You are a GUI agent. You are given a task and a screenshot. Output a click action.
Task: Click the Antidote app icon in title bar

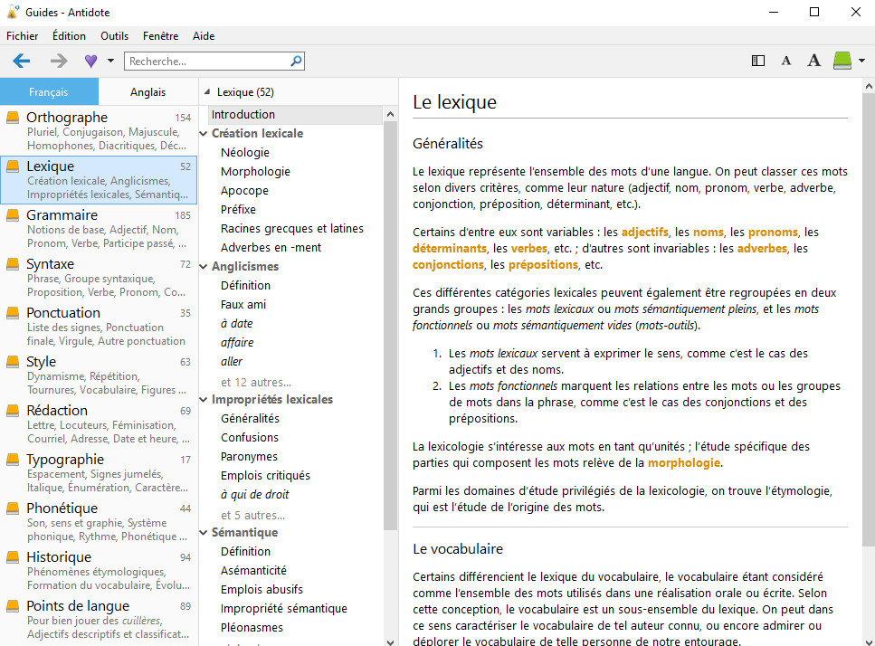point(13,12)
